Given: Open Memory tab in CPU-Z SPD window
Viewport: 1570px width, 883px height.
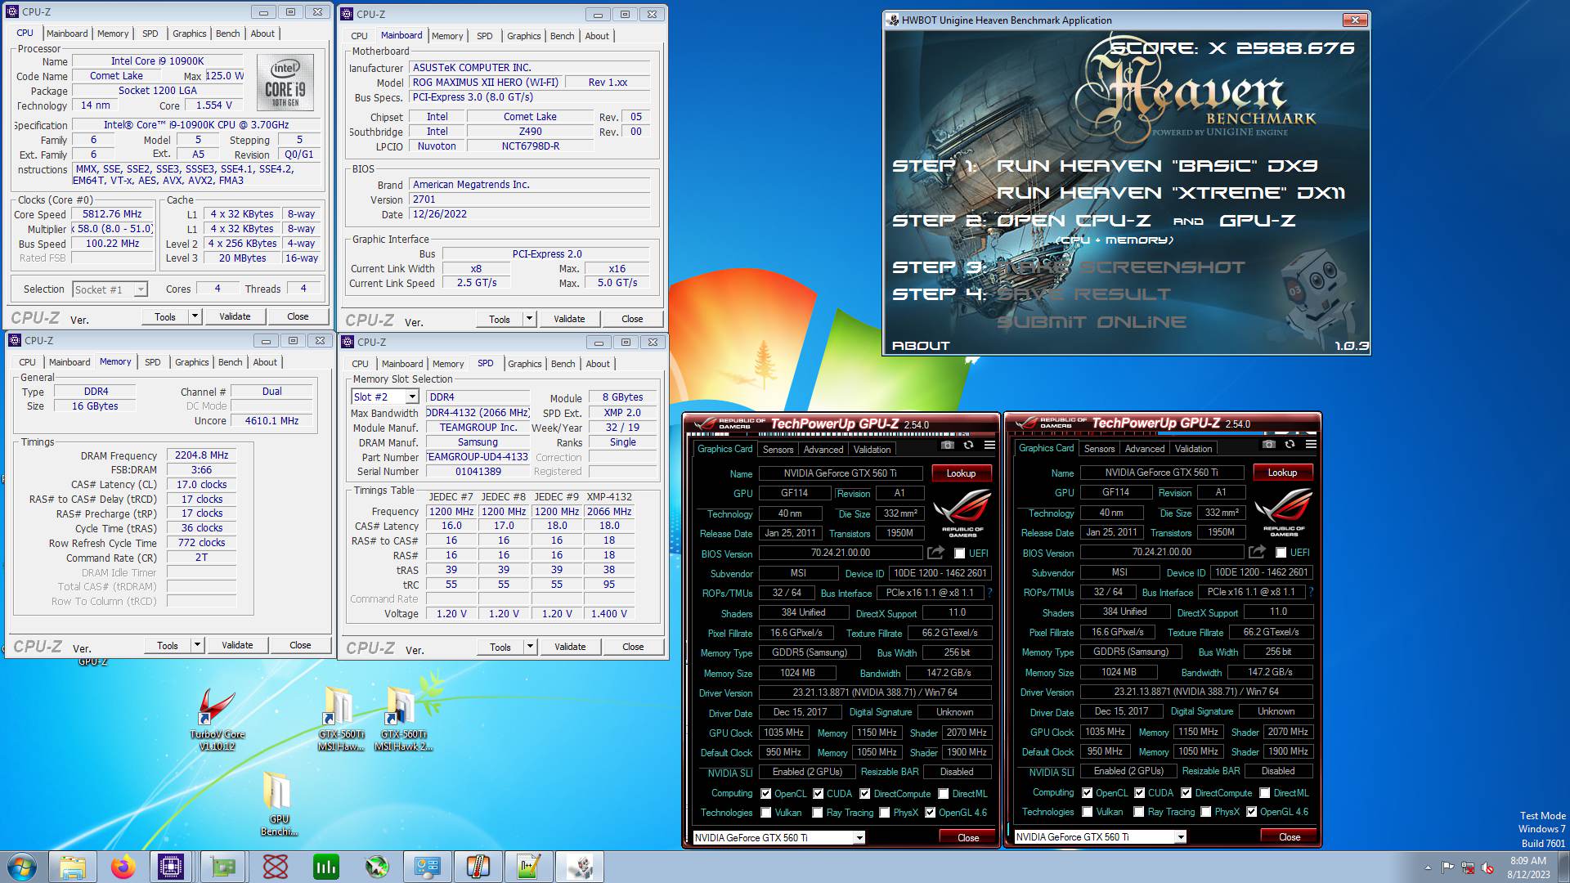Looking at the screenshot, I should (447, 364).
